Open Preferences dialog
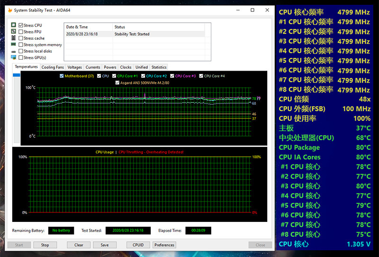379x257 pixels. [x=164, y=245]
